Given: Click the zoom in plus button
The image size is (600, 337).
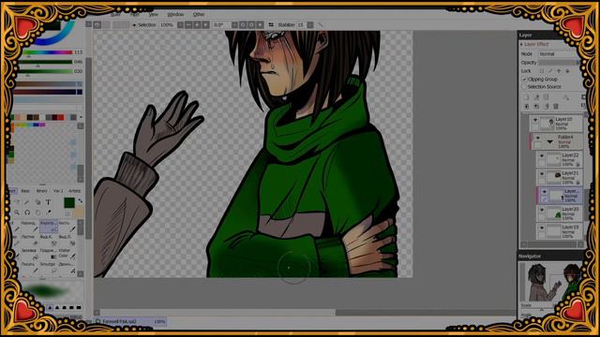Looking at the screenshot, I should (197, 25).
